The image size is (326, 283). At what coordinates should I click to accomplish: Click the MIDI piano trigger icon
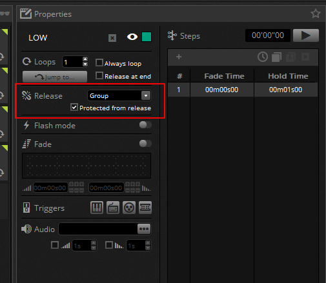pyautogui.click(x=97, y=208)
